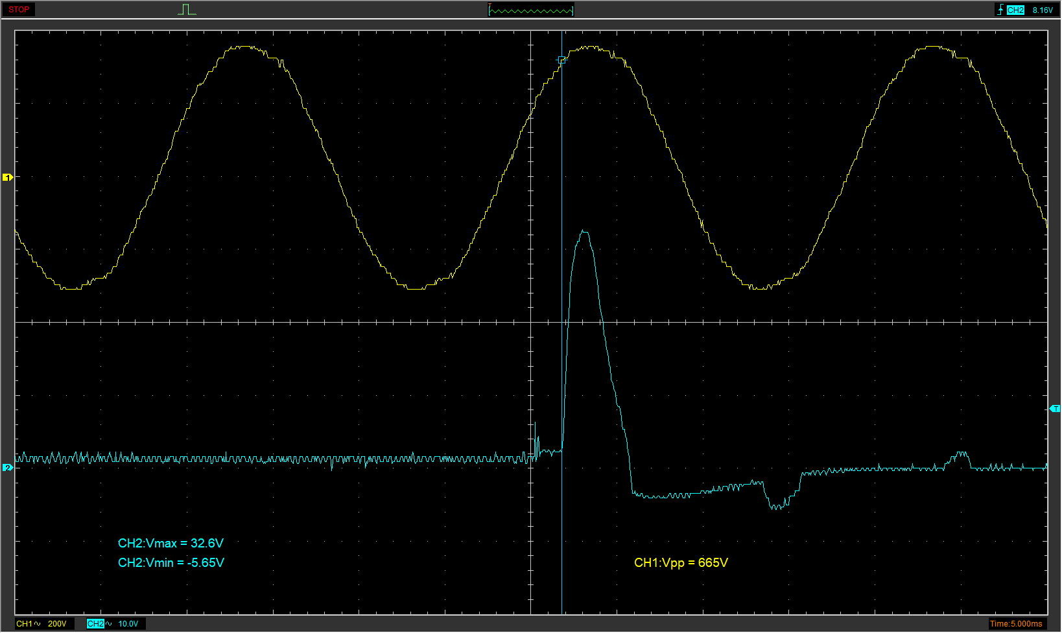Toggle the highlighted CH2 channel label at bottom
The height and width of the screenshot is (633, 1062).
95,624
